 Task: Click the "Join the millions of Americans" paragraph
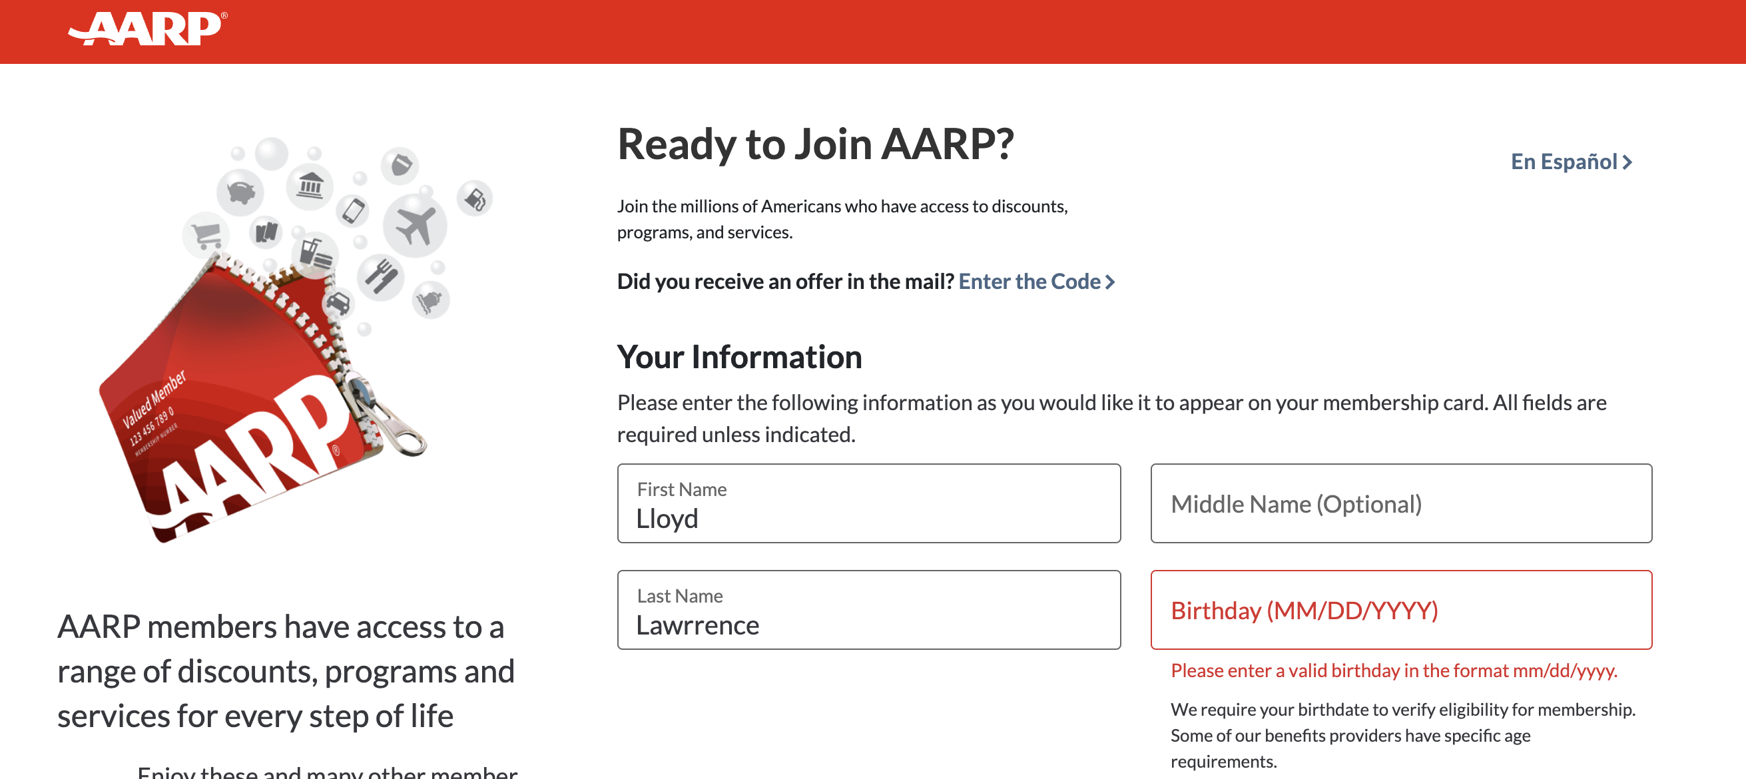[842, 219]
